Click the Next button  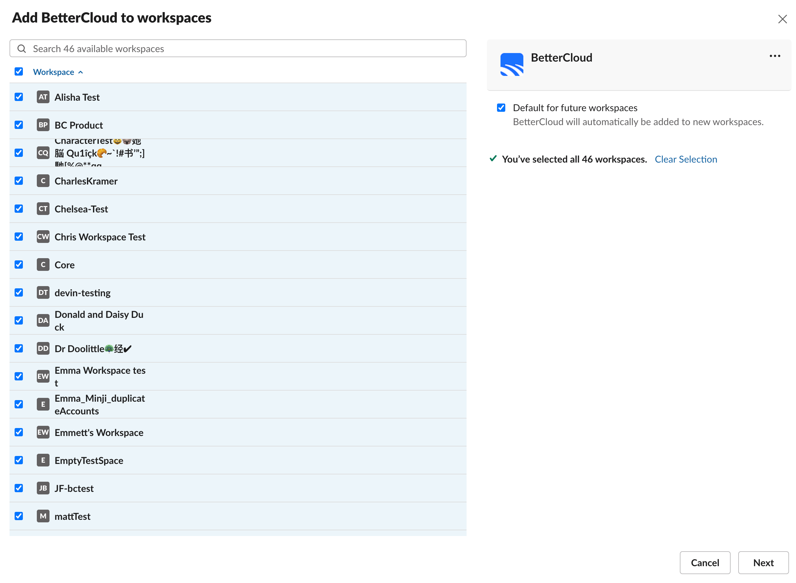(x=763, y=563)
